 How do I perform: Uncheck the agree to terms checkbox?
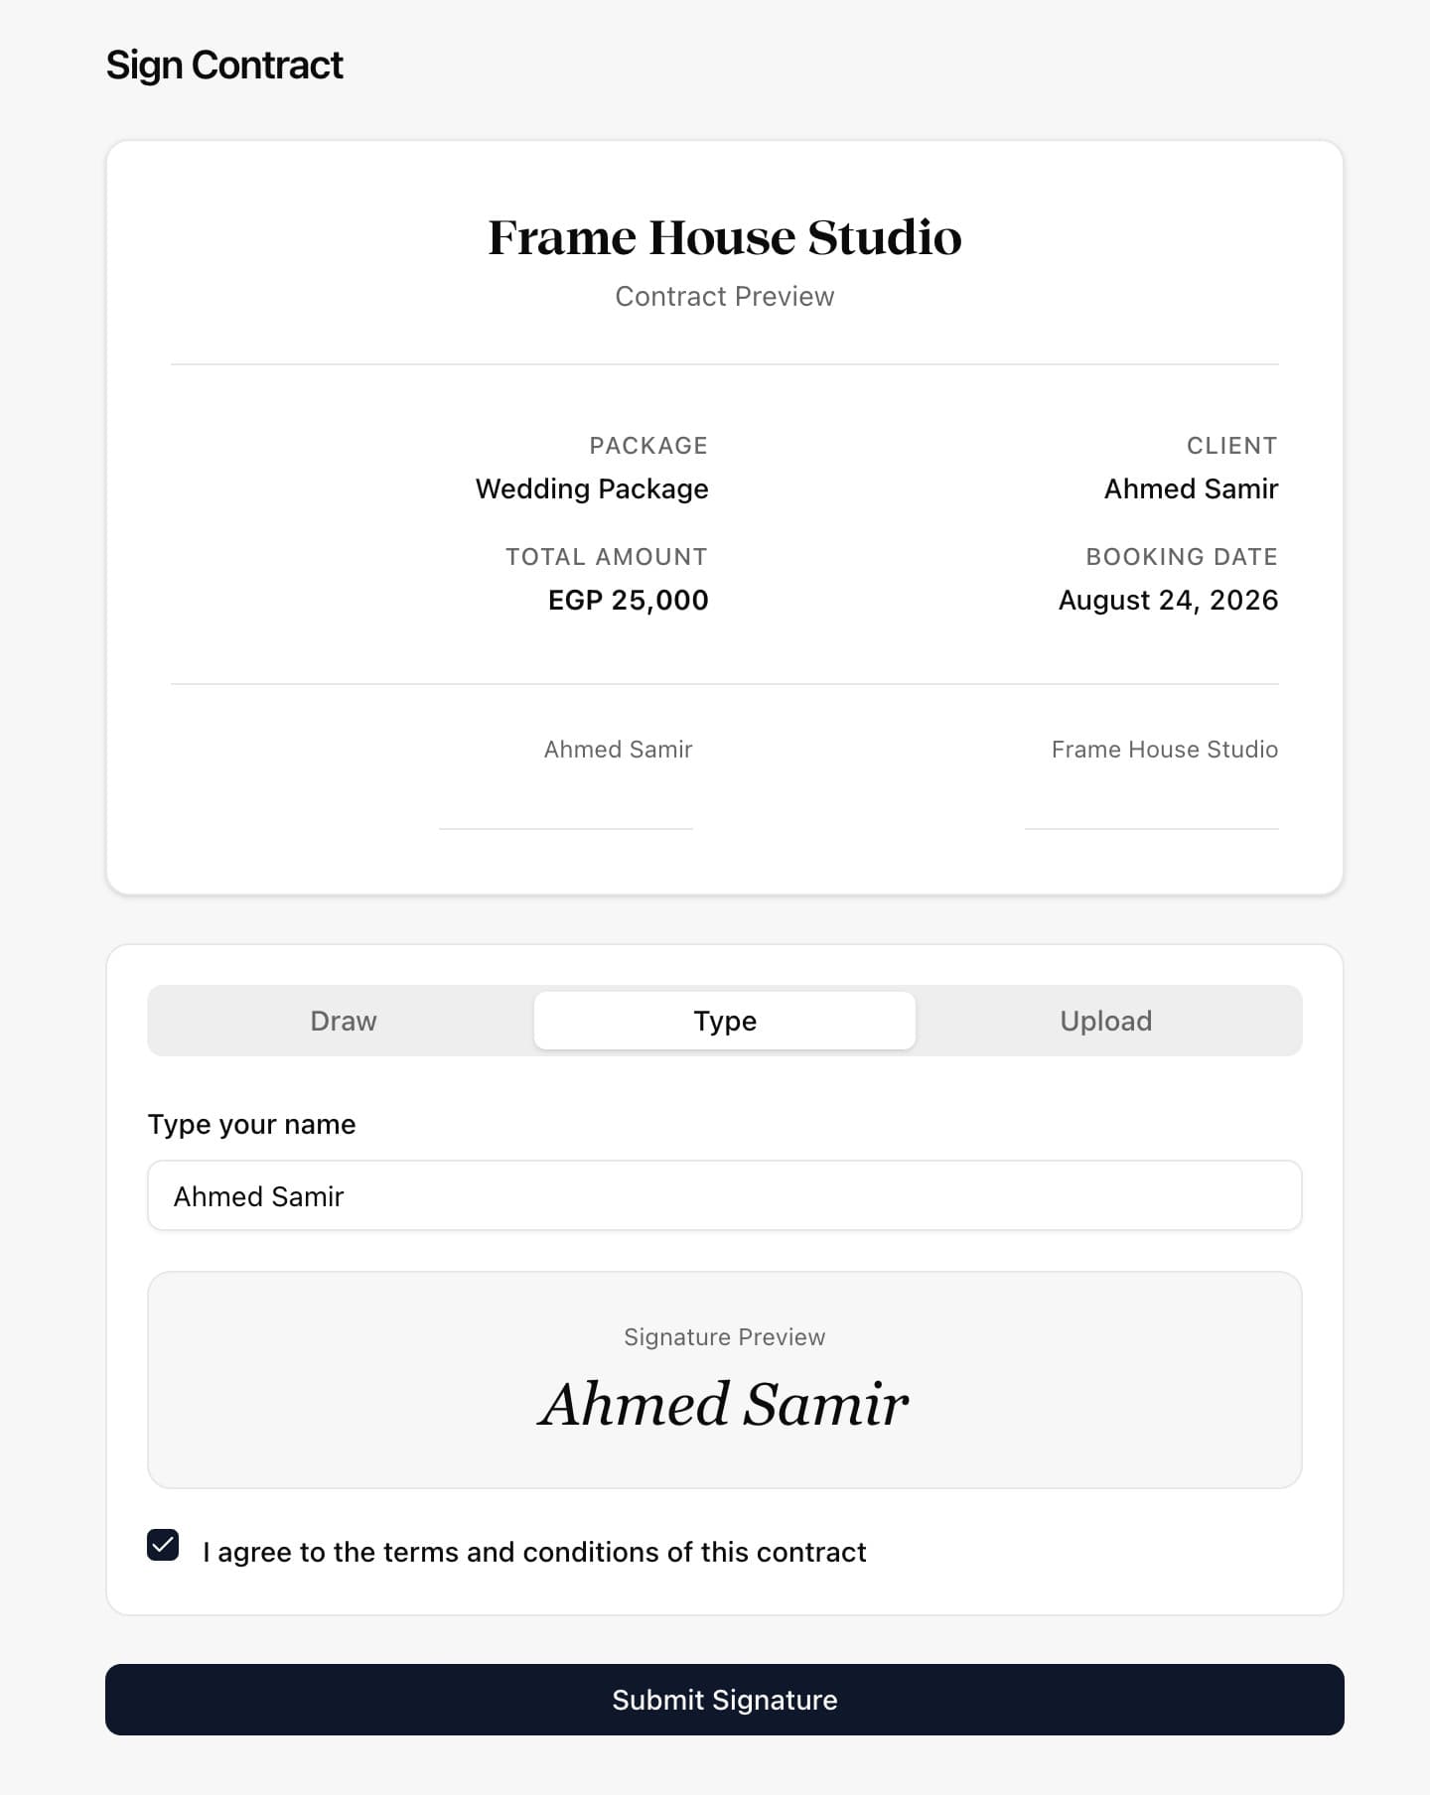tap(163, 1545)
